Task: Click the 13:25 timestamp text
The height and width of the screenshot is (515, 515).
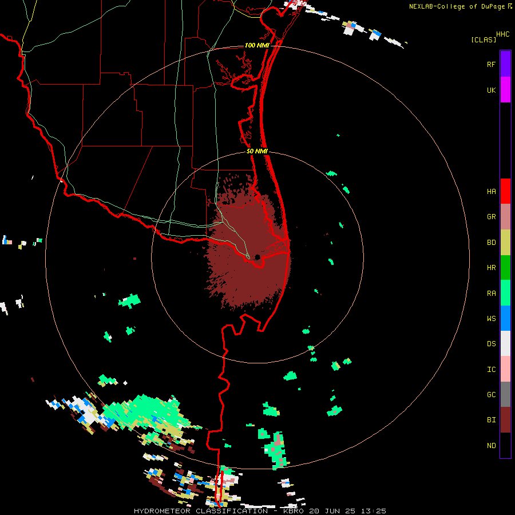Action: pyautogui.click(x=375, y=511)
